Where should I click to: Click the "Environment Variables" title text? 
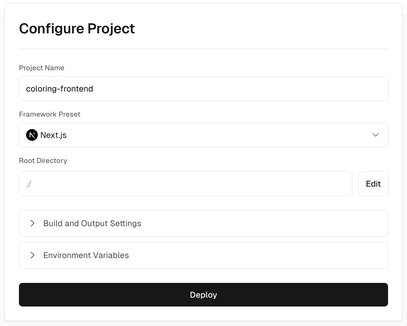click(86, 255)
